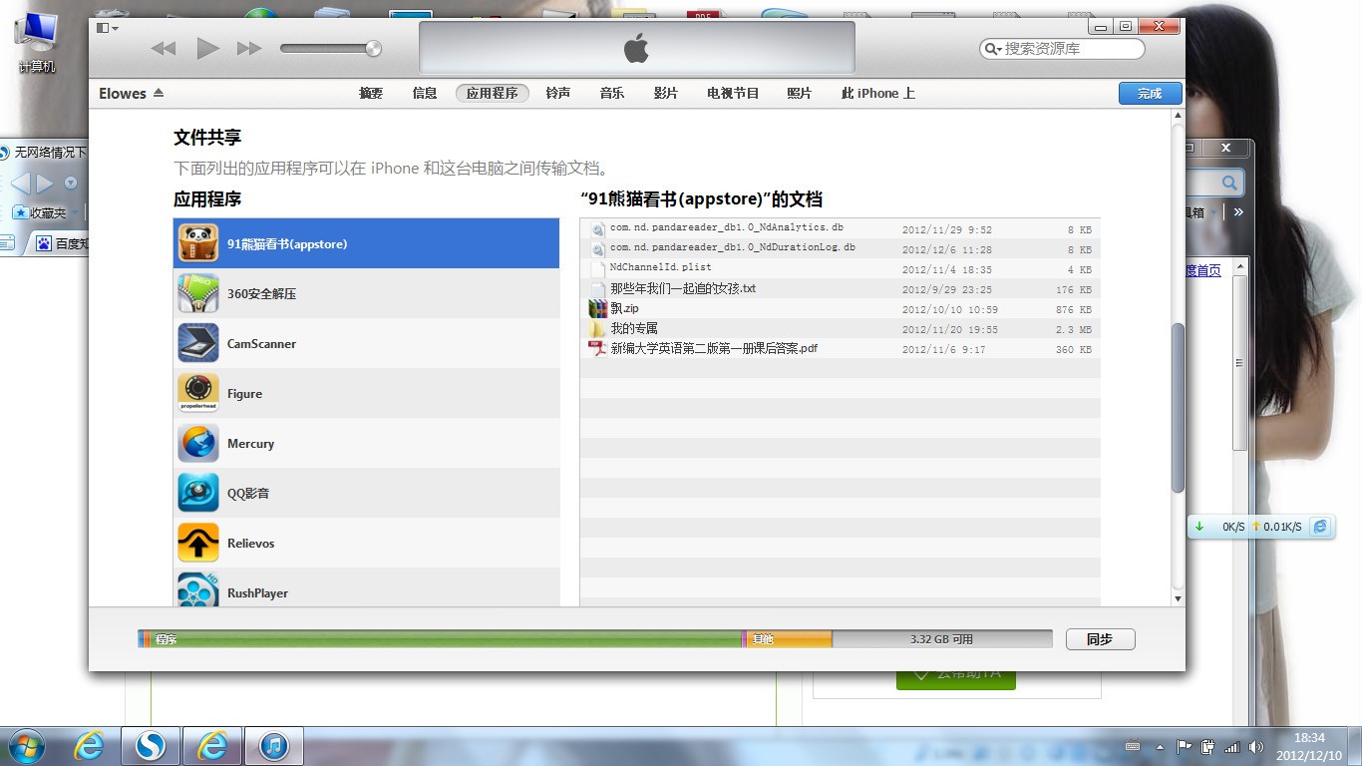Click the volume slider knob
Screen dimensions: 1362x766
pyautogui.click(x=374, y=48)
